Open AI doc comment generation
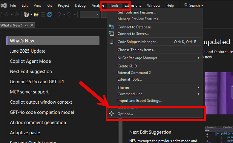 (38, 123)
